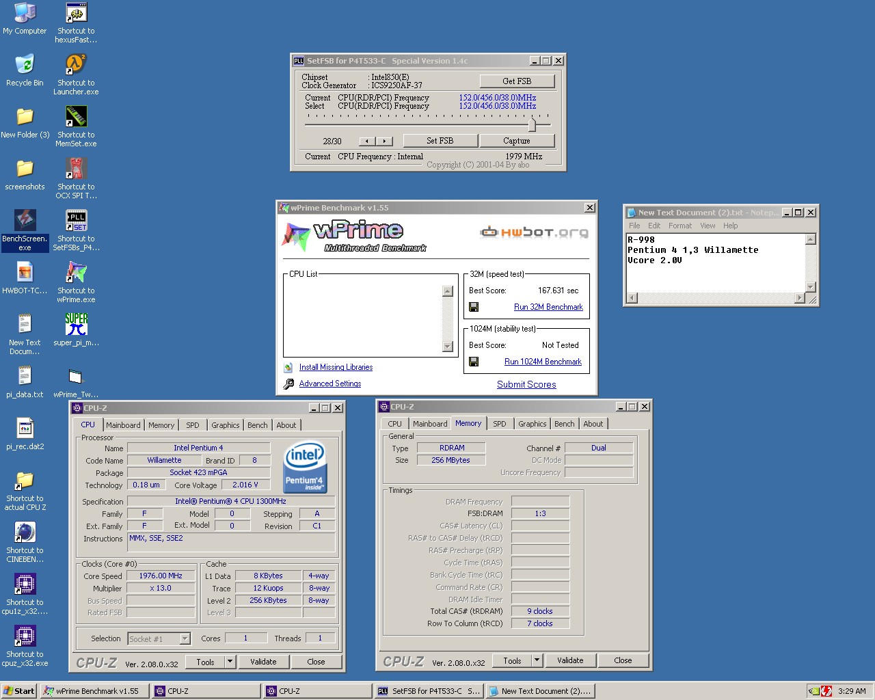
Task: Click up arrow of Notepad vertical scrollbar
Action: (810, 239)
